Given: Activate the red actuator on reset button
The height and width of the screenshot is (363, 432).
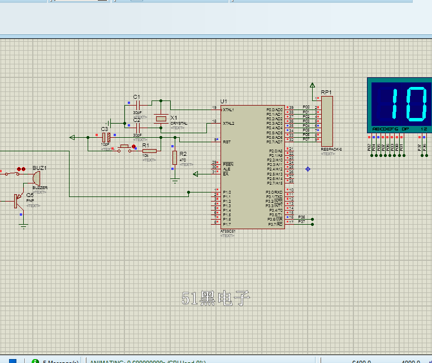Looking at the screenshot, I should click(x=133, y=147).
